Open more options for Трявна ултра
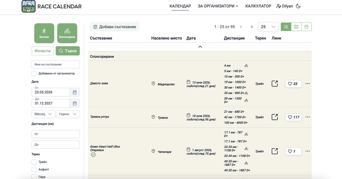The width and height of the screenshot is (342, 179). coord(308,117)
